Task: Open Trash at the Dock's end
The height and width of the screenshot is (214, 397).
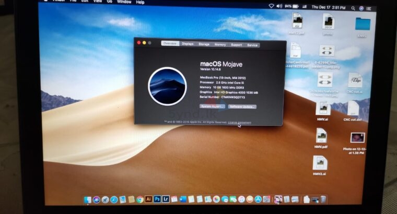Action: coord(323,199)
